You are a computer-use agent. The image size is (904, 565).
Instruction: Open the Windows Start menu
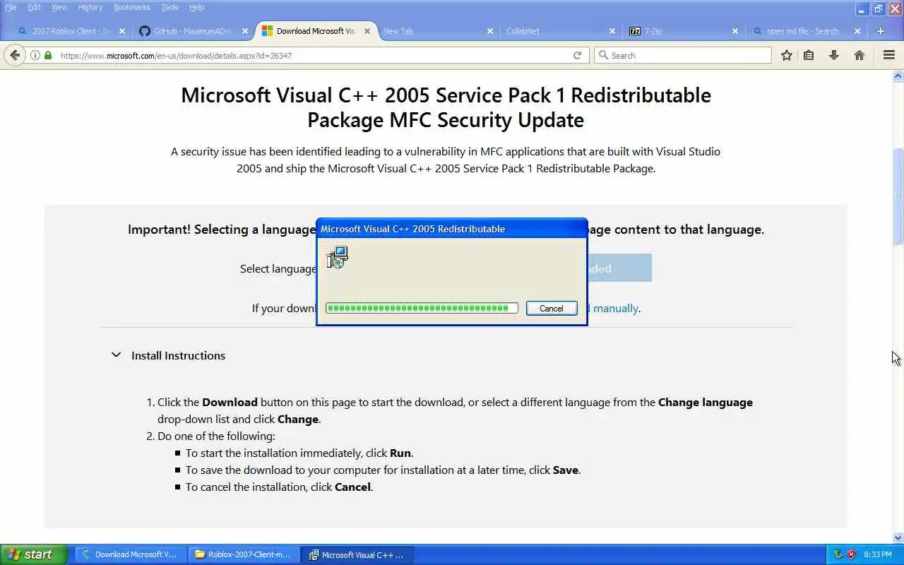[33, 554]
